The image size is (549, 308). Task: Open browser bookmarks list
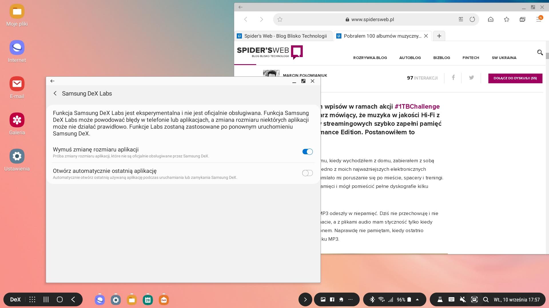[507, 19]
